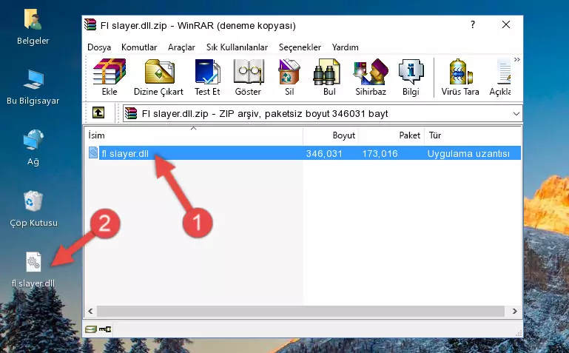Select the fl slayer.dll row in archive
Viewport: 569px width, 353px height.
304,153
